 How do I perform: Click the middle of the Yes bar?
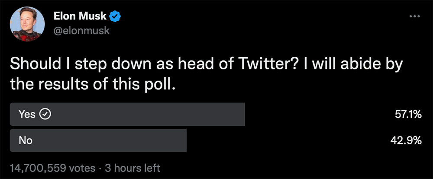pyautogui.click(x=127, y=114)
